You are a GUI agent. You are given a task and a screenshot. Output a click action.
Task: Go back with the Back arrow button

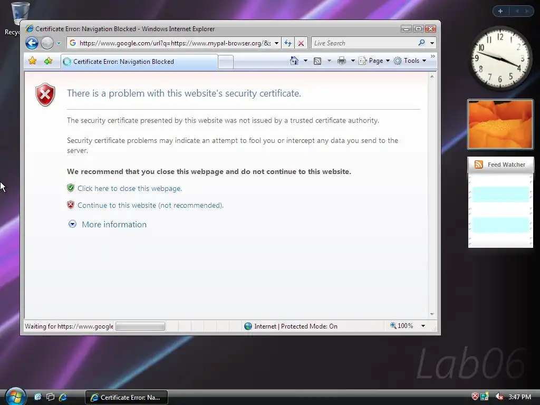(32, 43)
